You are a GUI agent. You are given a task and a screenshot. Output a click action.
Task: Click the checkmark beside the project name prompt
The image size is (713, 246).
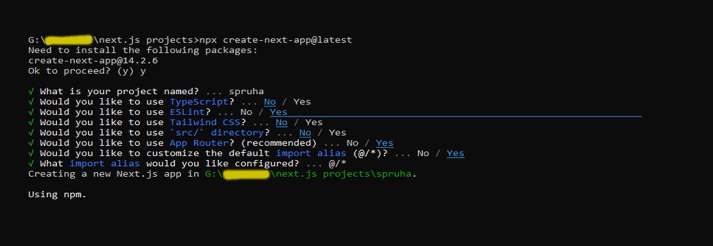tap(31, 91)
